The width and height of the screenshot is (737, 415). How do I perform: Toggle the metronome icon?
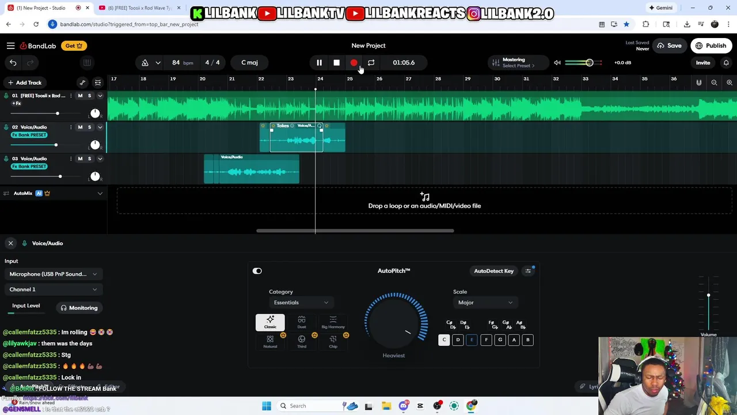(x=145, y=62)
